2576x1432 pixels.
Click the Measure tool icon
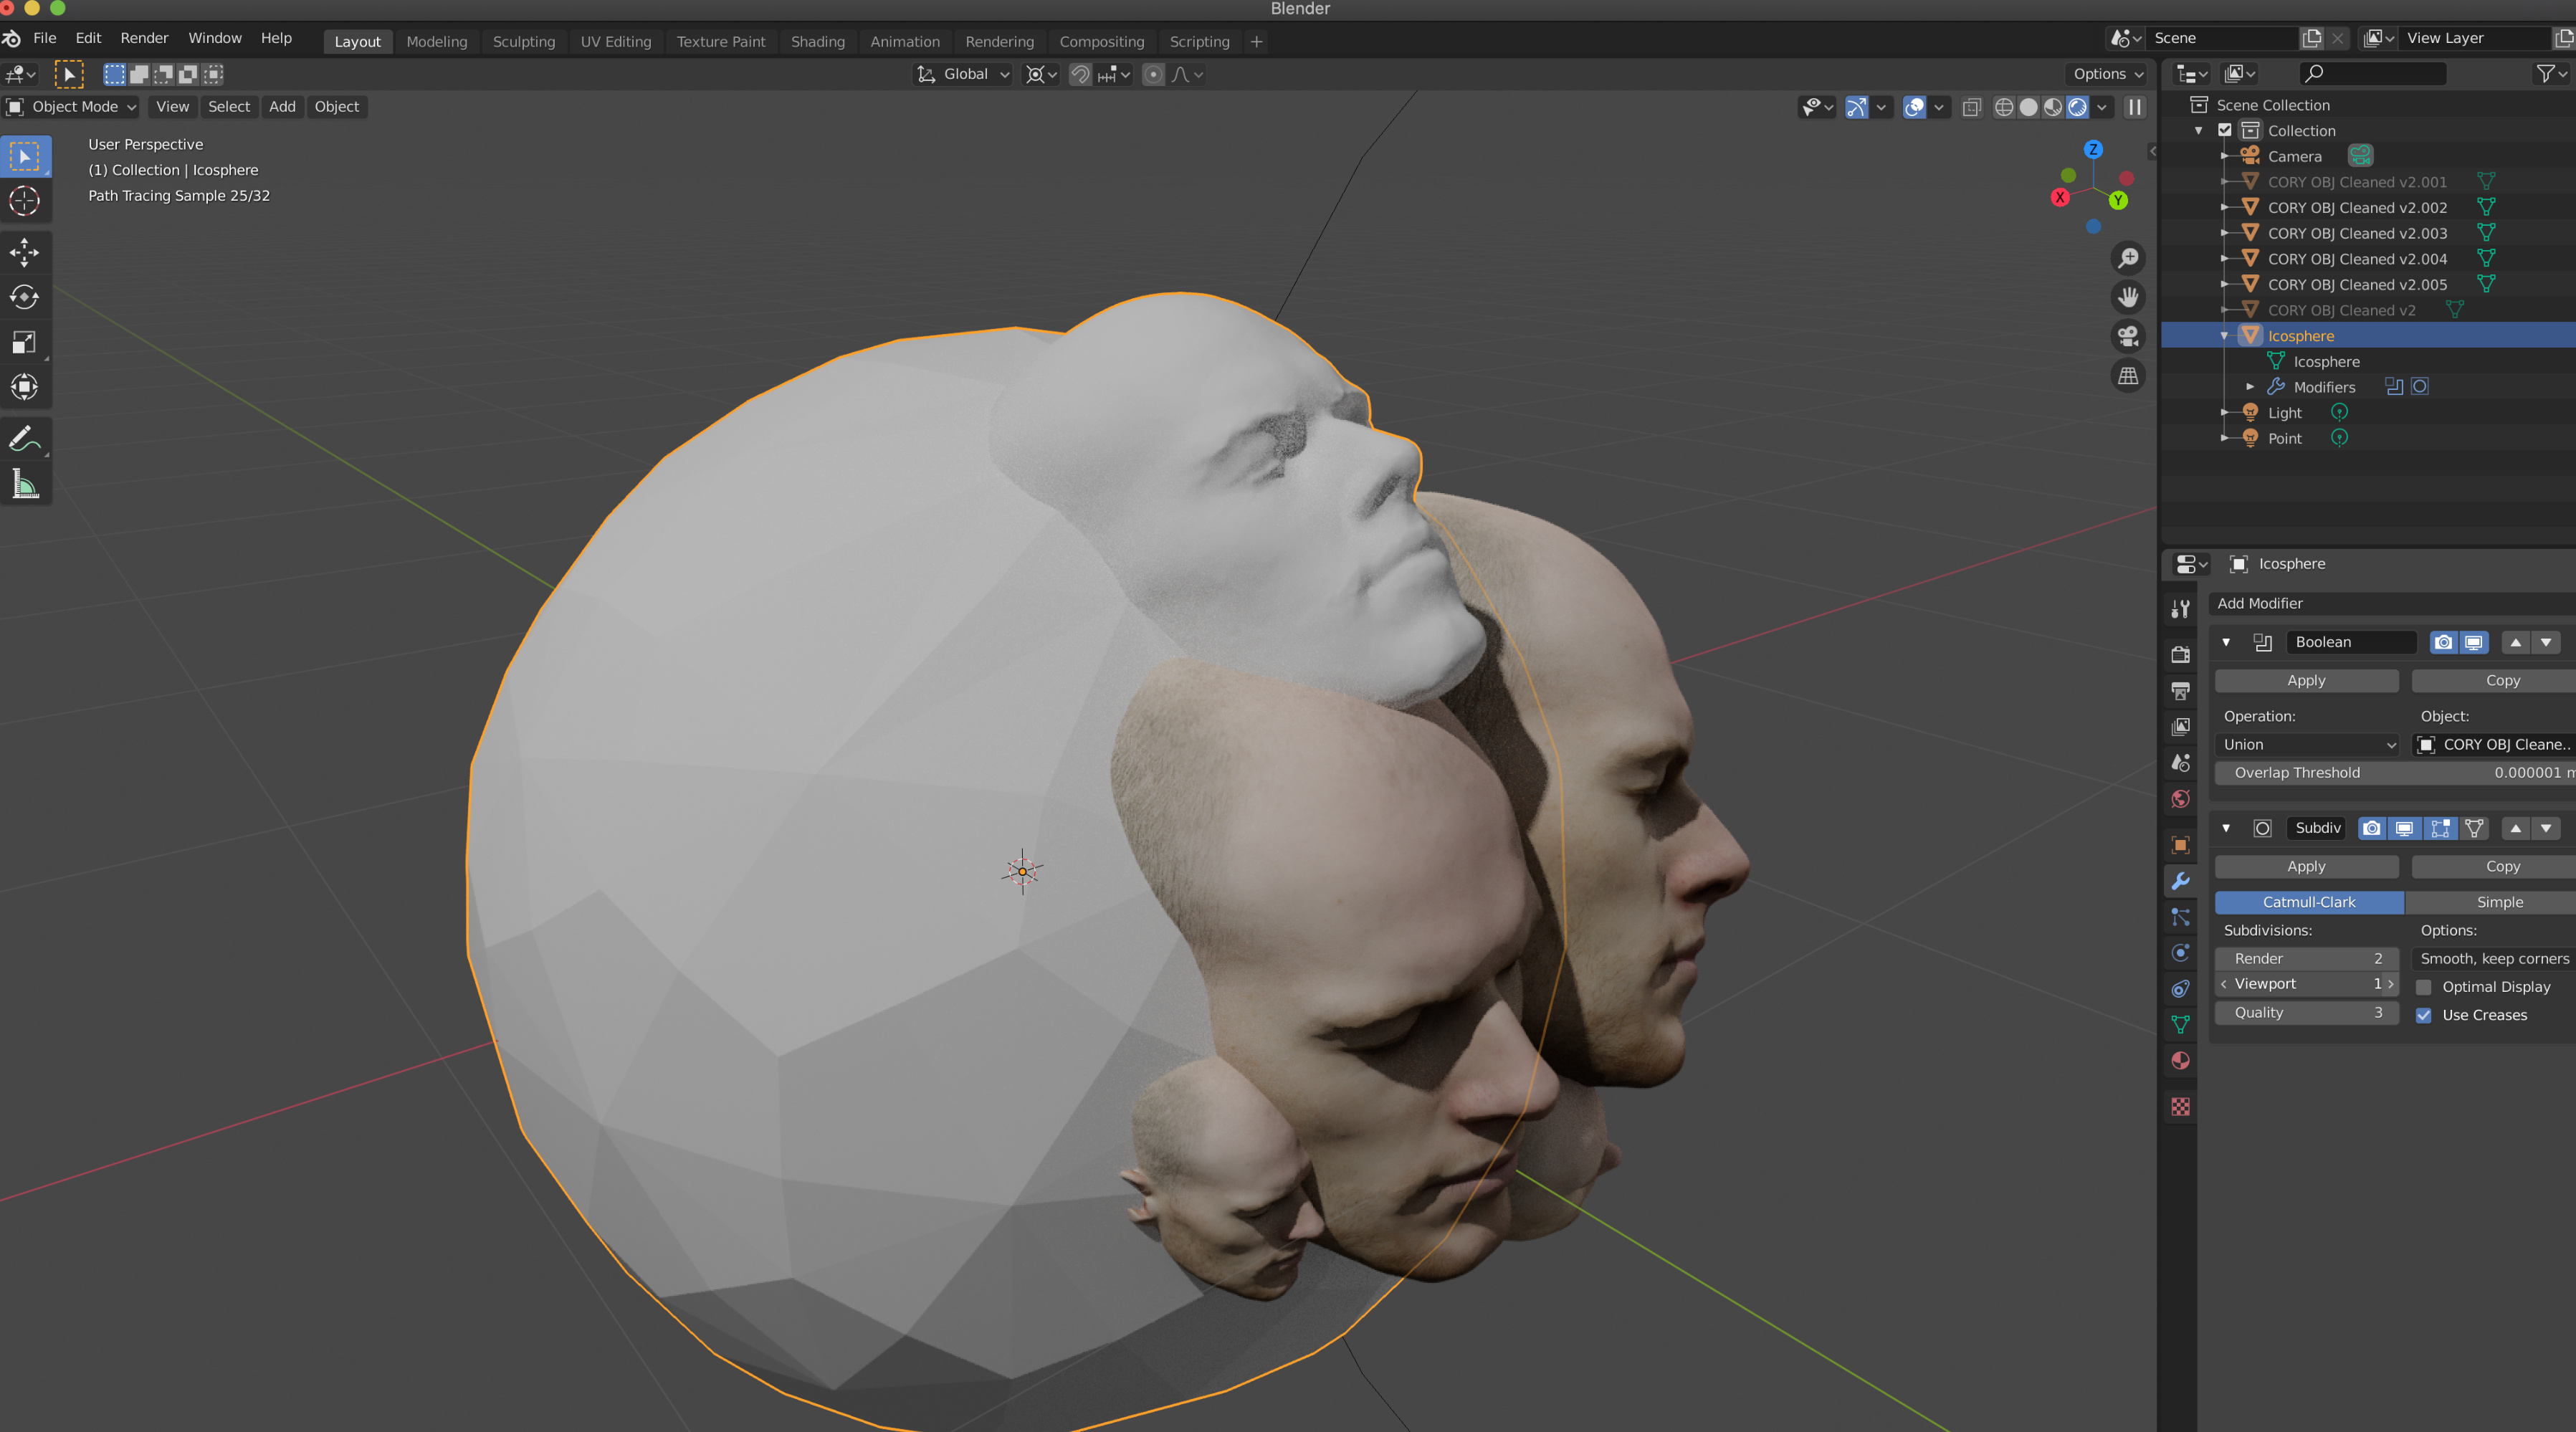point(24,485)
